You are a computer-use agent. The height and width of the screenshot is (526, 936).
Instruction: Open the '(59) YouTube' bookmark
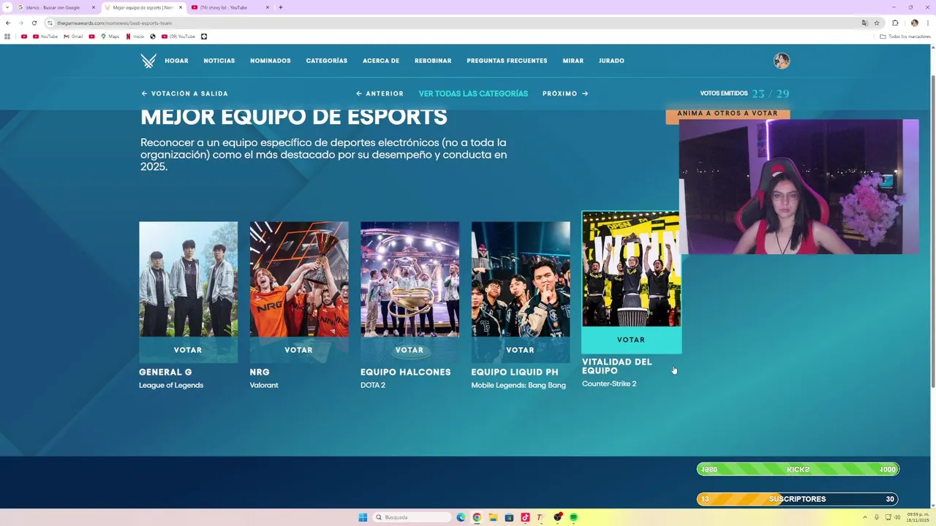coord(178,37)
